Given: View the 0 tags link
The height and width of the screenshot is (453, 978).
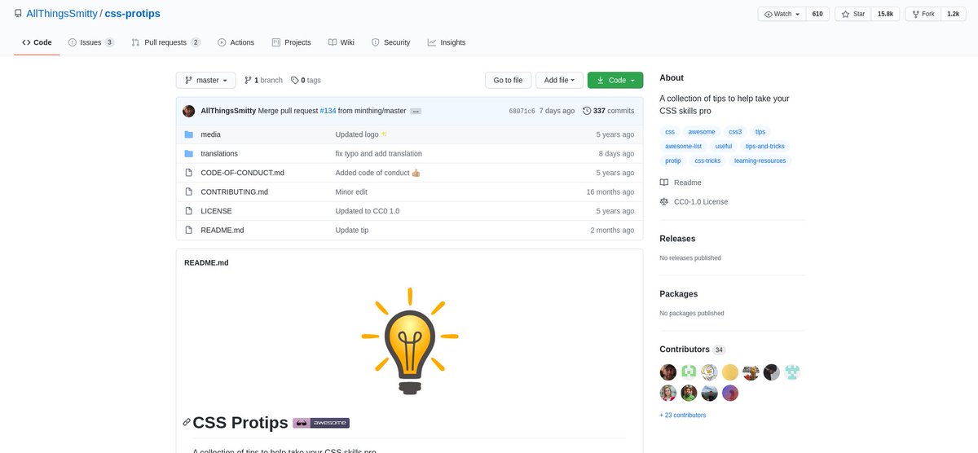Looking at the screenshot, I should [x=306, y=80].
